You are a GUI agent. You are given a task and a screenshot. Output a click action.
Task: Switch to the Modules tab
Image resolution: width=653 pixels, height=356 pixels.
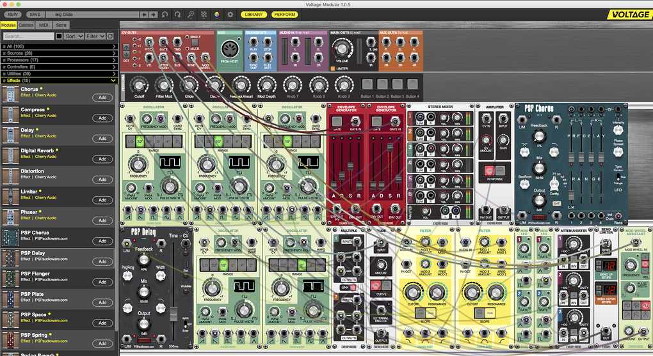click(8, 25)
